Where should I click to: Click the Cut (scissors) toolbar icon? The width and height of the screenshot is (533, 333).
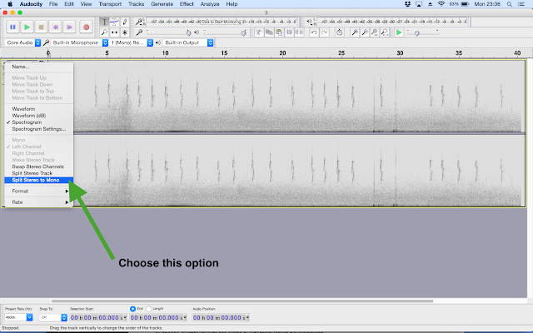(x=259, y=32)
